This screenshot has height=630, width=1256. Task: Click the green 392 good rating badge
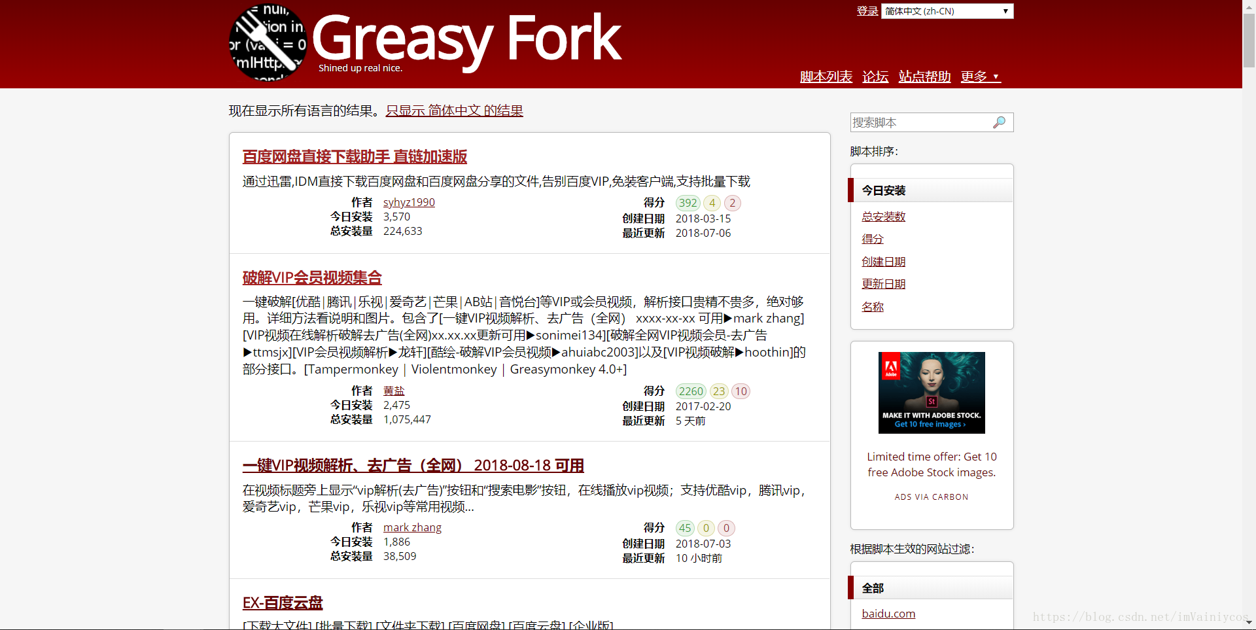tap(688, 203)
